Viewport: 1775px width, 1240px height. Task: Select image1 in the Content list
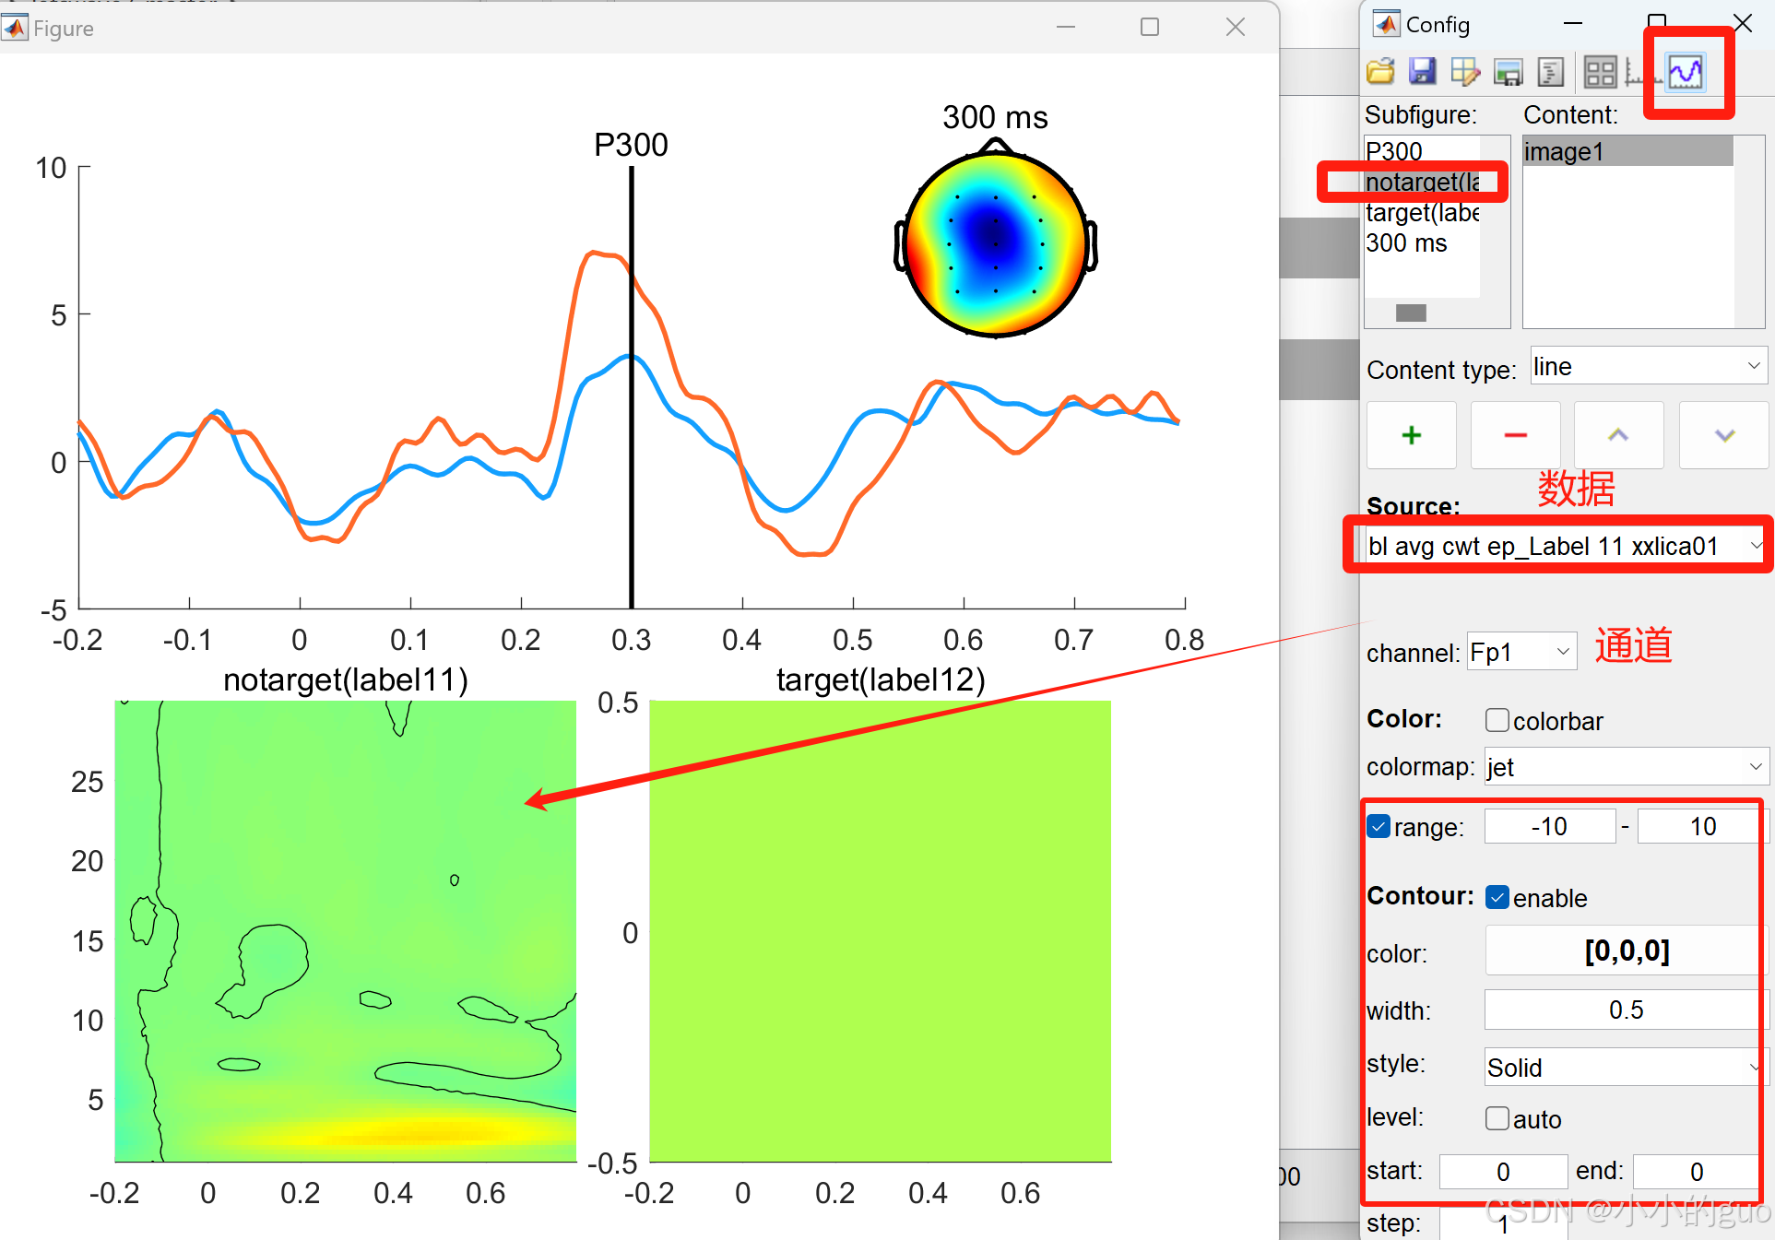(x=1628, y=151)
